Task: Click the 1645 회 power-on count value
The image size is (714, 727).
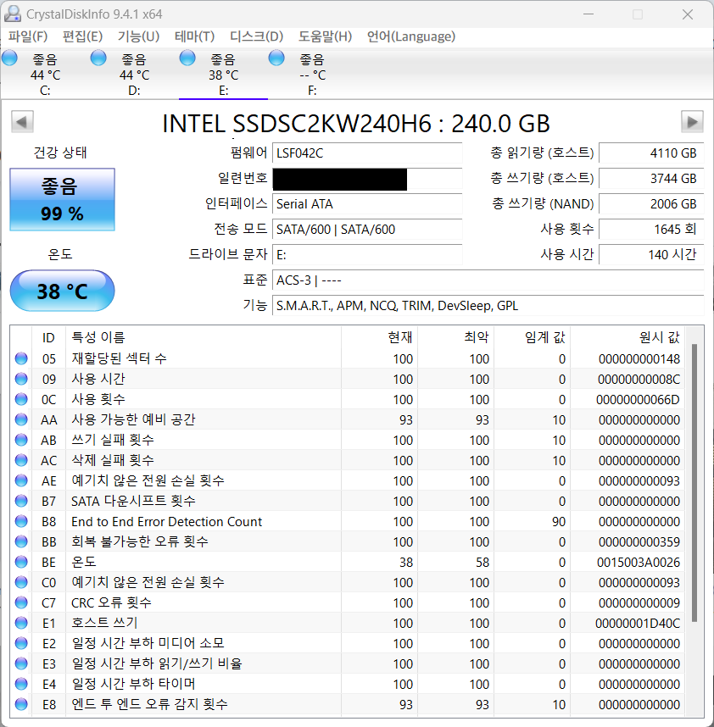Action: click(651, 230)
